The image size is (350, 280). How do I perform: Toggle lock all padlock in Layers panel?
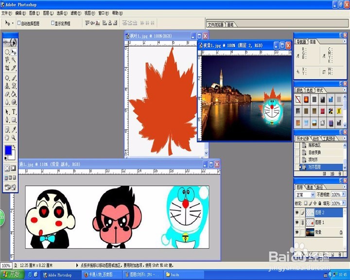click(320, 203)
